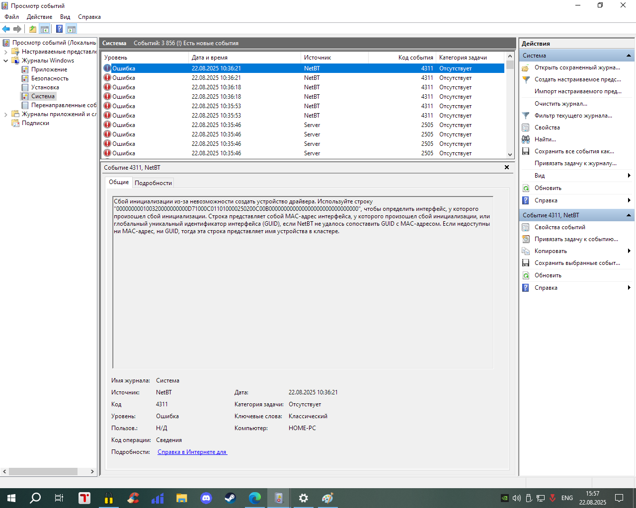The image size is (636, 508).
Task: Open 'Свойства' in the Система actions
Action: point(547,127)
